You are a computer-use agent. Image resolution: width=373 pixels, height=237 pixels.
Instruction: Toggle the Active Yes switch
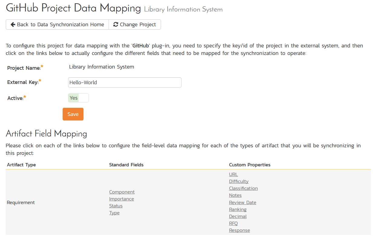pos(78,98)
